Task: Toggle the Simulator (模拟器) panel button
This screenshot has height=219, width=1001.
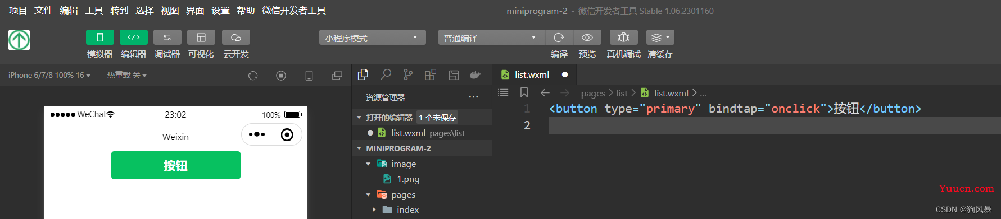Action: (x=99, y=38)
